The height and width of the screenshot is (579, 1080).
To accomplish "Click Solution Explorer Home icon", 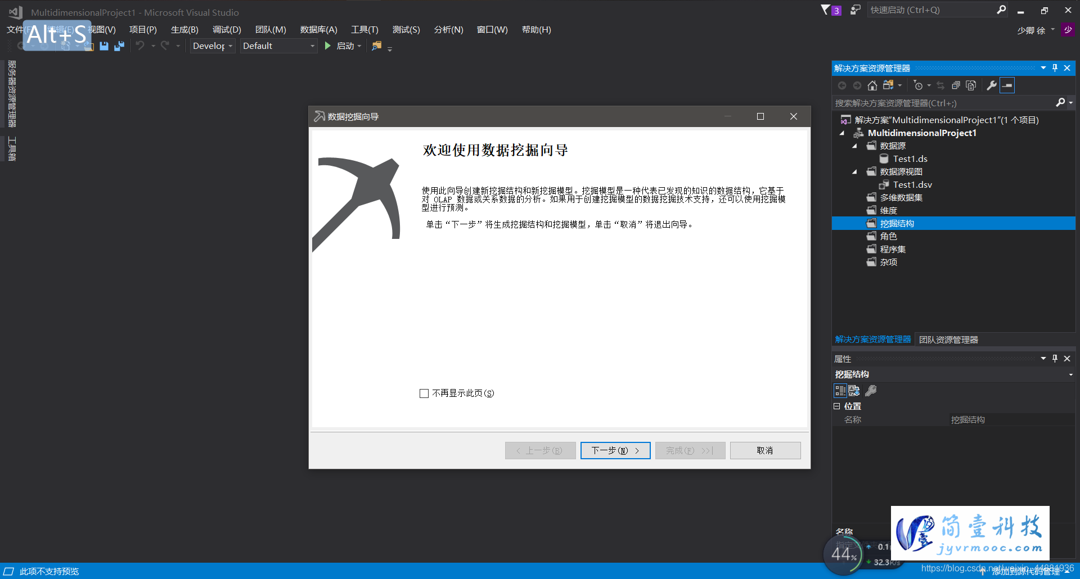I will click(872, 85).
